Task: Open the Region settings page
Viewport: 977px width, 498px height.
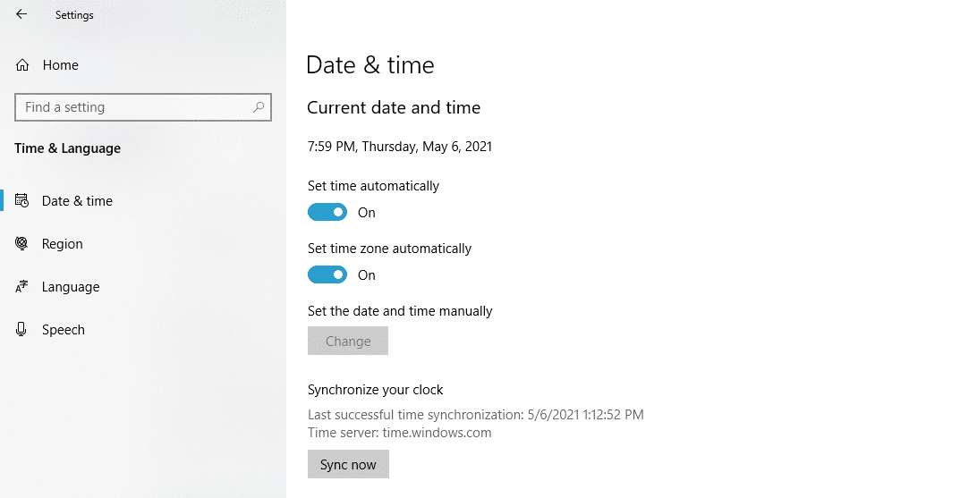Action: (63, 244)
